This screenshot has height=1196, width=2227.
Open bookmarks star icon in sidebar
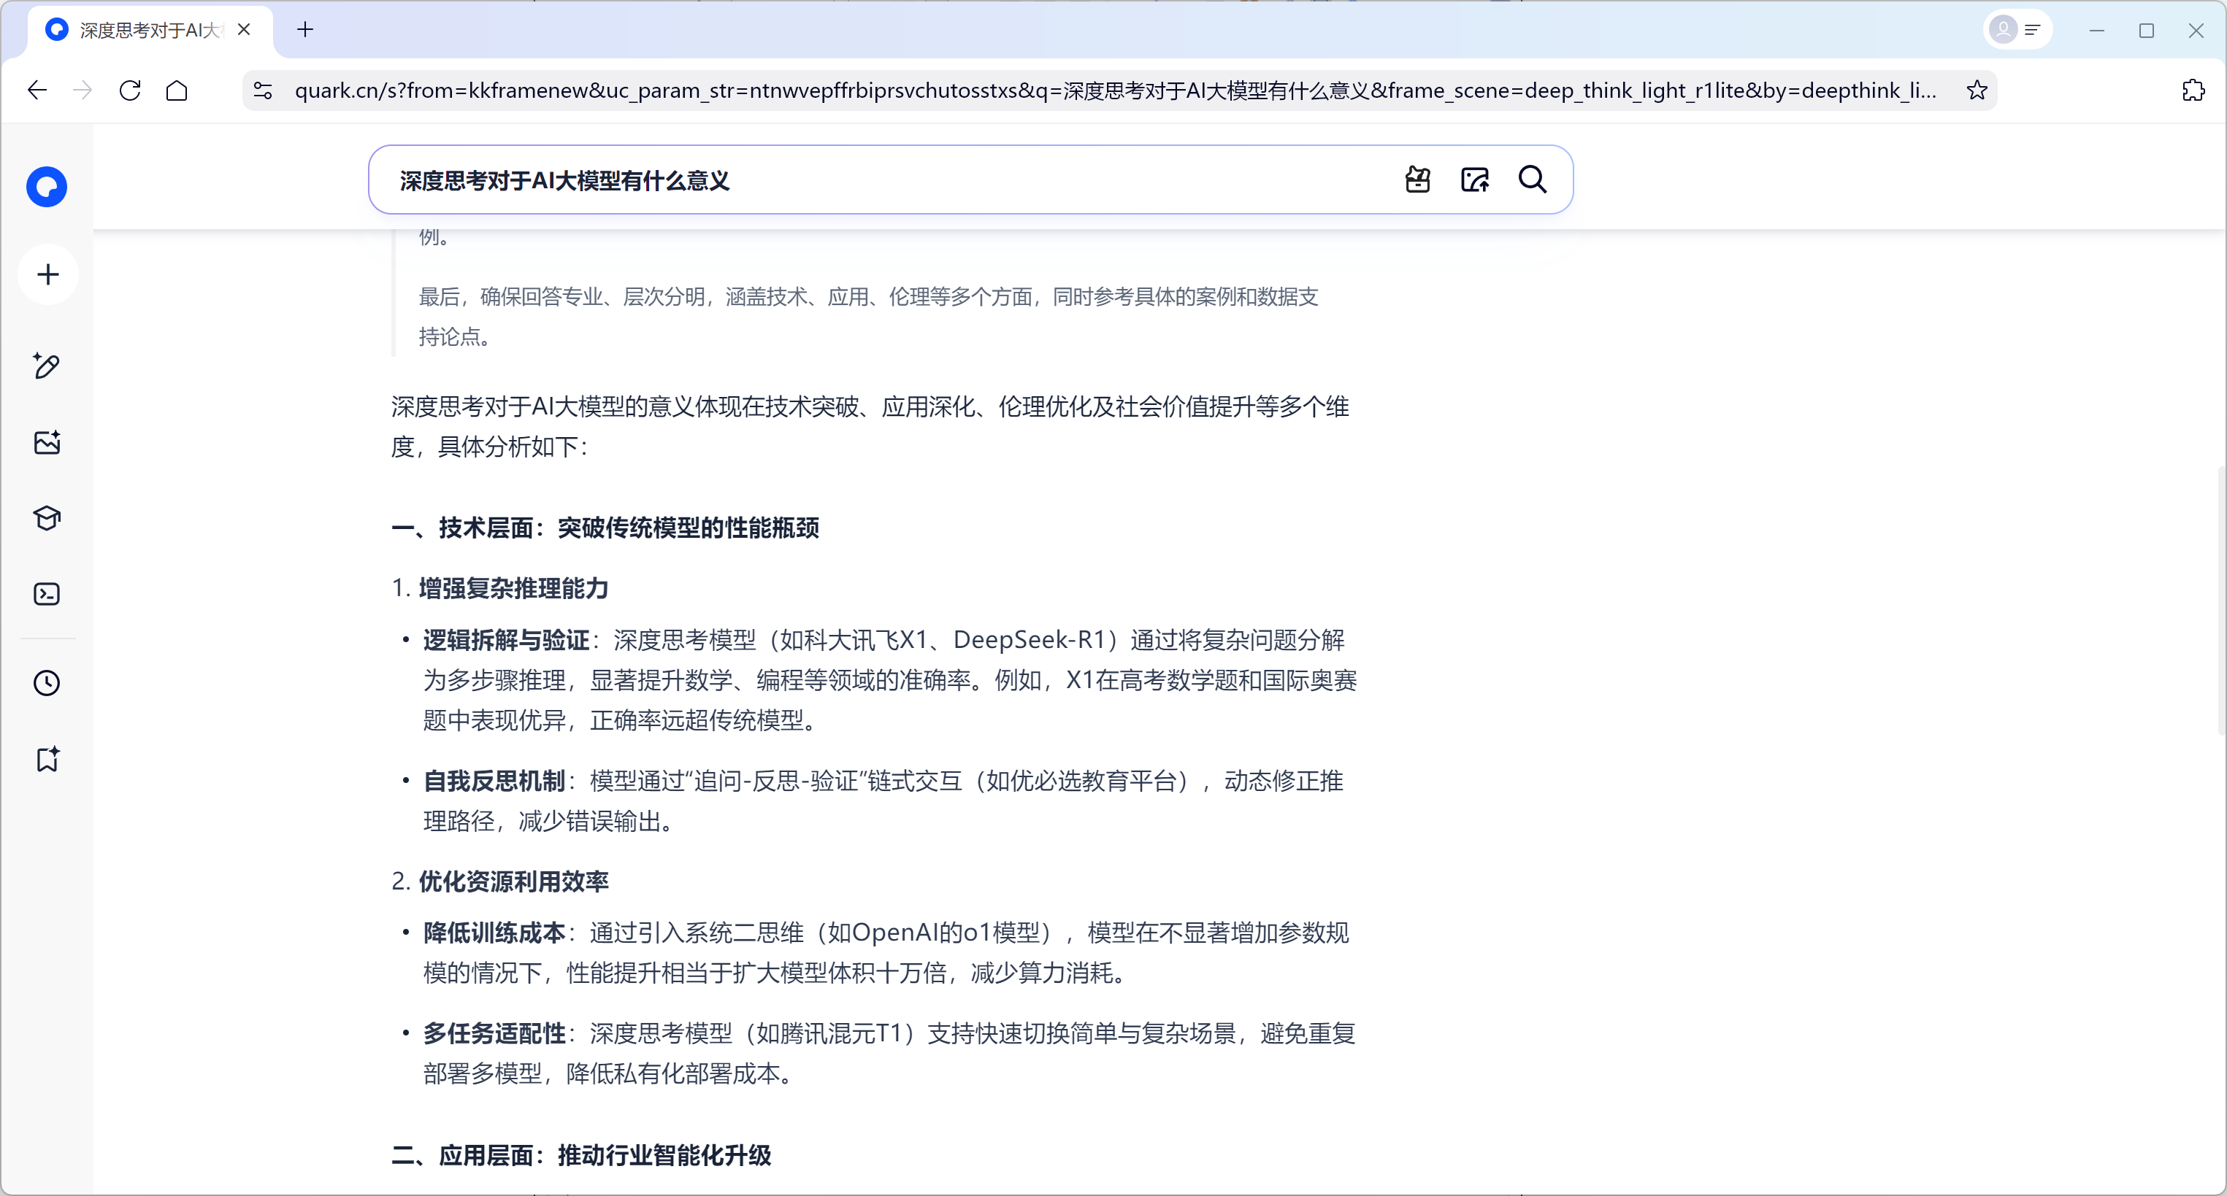tap(47, 759)
